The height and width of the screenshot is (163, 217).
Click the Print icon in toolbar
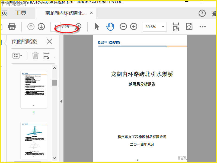[x=12, y=26]
